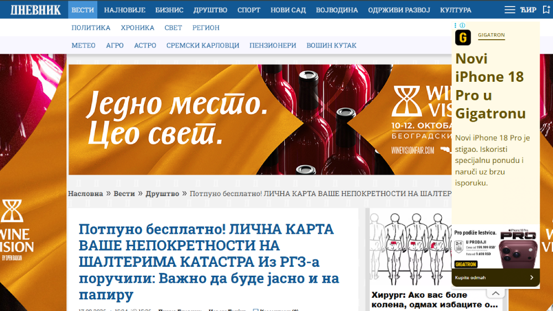Click the bookmark-plus icon in the header

tap(546, 10)
